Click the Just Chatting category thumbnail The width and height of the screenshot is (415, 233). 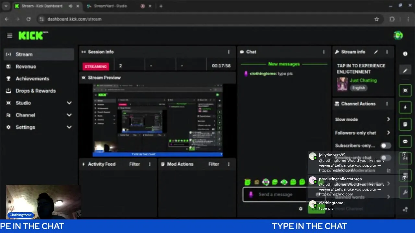342,84
